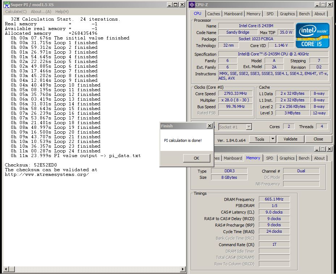Click the Name field Intel Core i5 2435M

coord(256,26)
